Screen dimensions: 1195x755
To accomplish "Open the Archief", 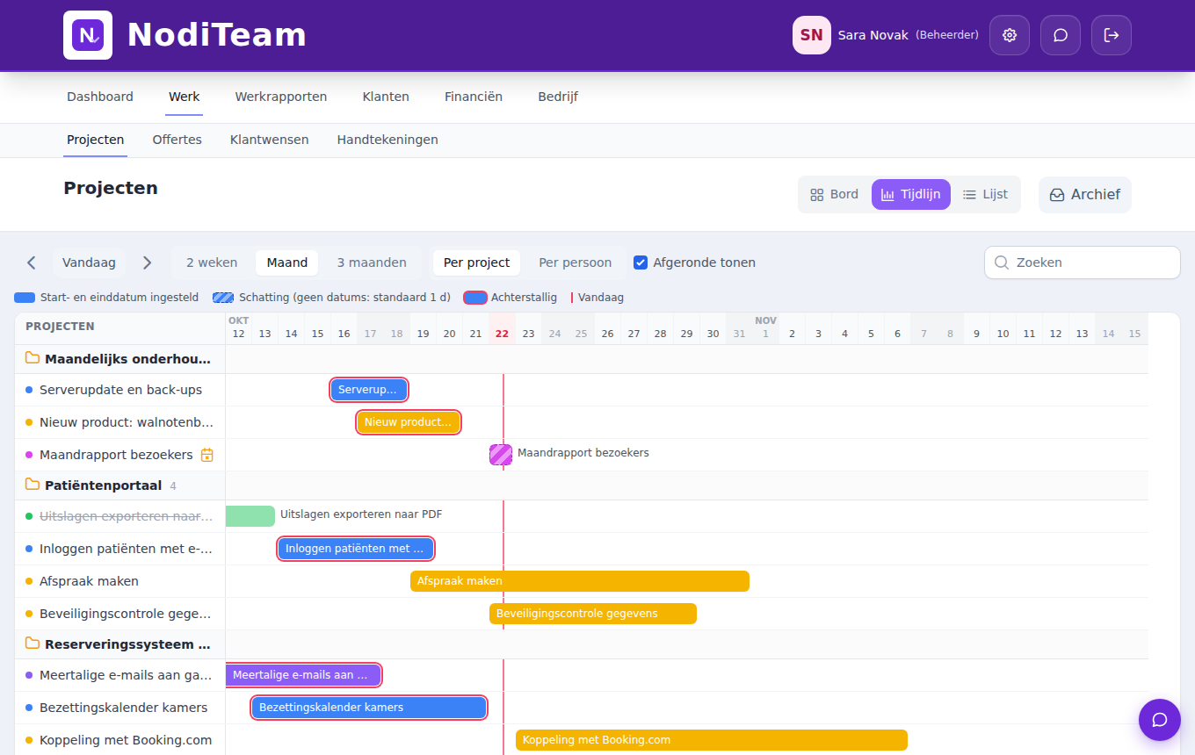I will 1085,195.
